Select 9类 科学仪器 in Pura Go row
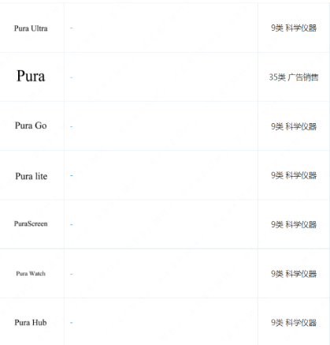The height and width of the screenshot is (345, 330). pos(294,126)
